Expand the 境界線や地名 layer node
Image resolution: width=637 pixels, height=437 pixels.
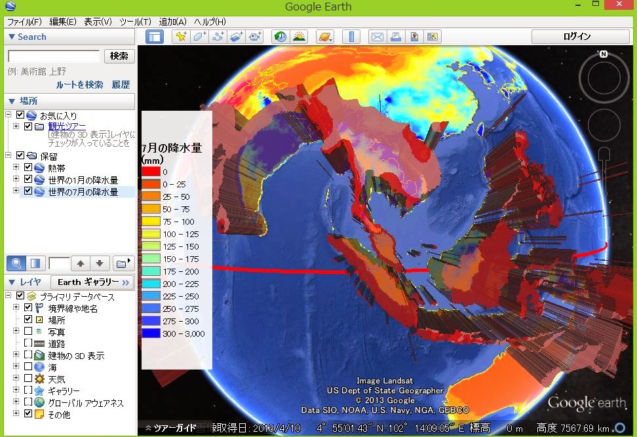(x=16, y=307)
